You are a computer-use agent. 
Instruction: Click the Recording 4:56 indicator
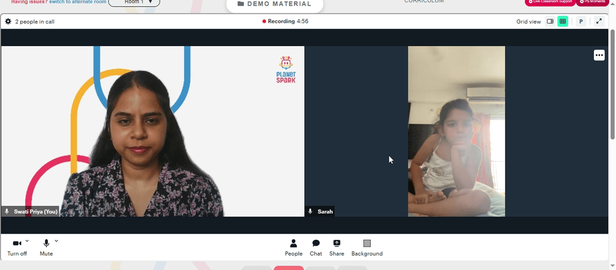click(285, 21)
